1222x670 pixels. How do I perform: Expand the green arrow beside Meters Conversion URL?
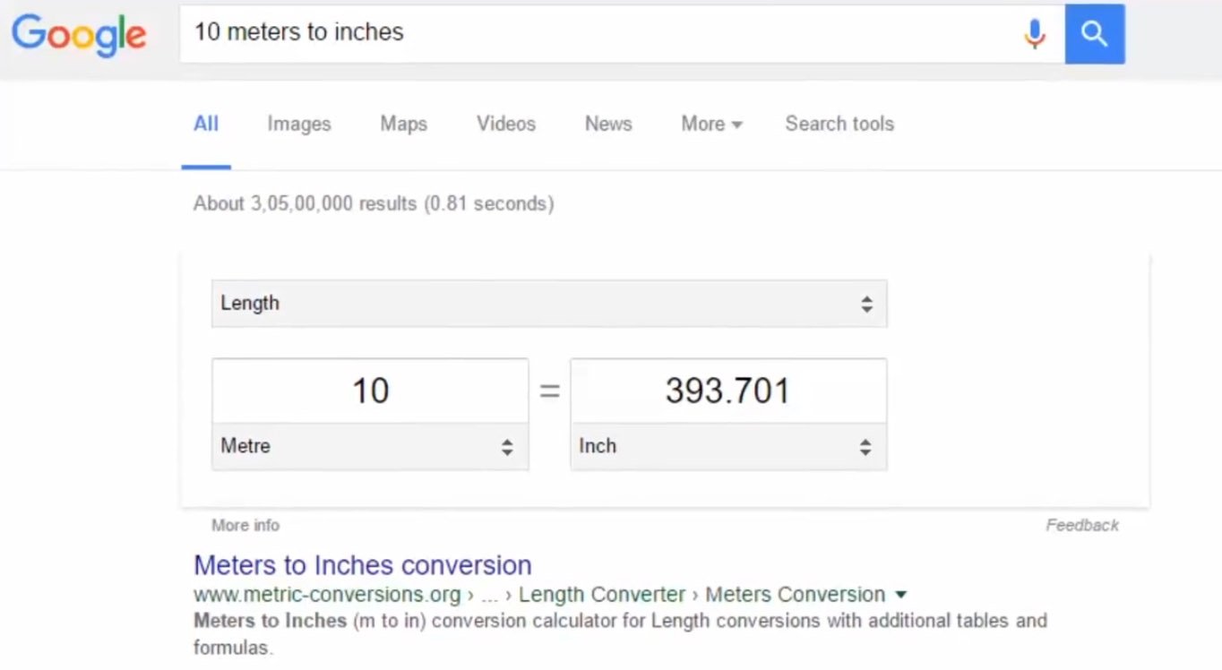pyautogui.click(x=901, y=595)
